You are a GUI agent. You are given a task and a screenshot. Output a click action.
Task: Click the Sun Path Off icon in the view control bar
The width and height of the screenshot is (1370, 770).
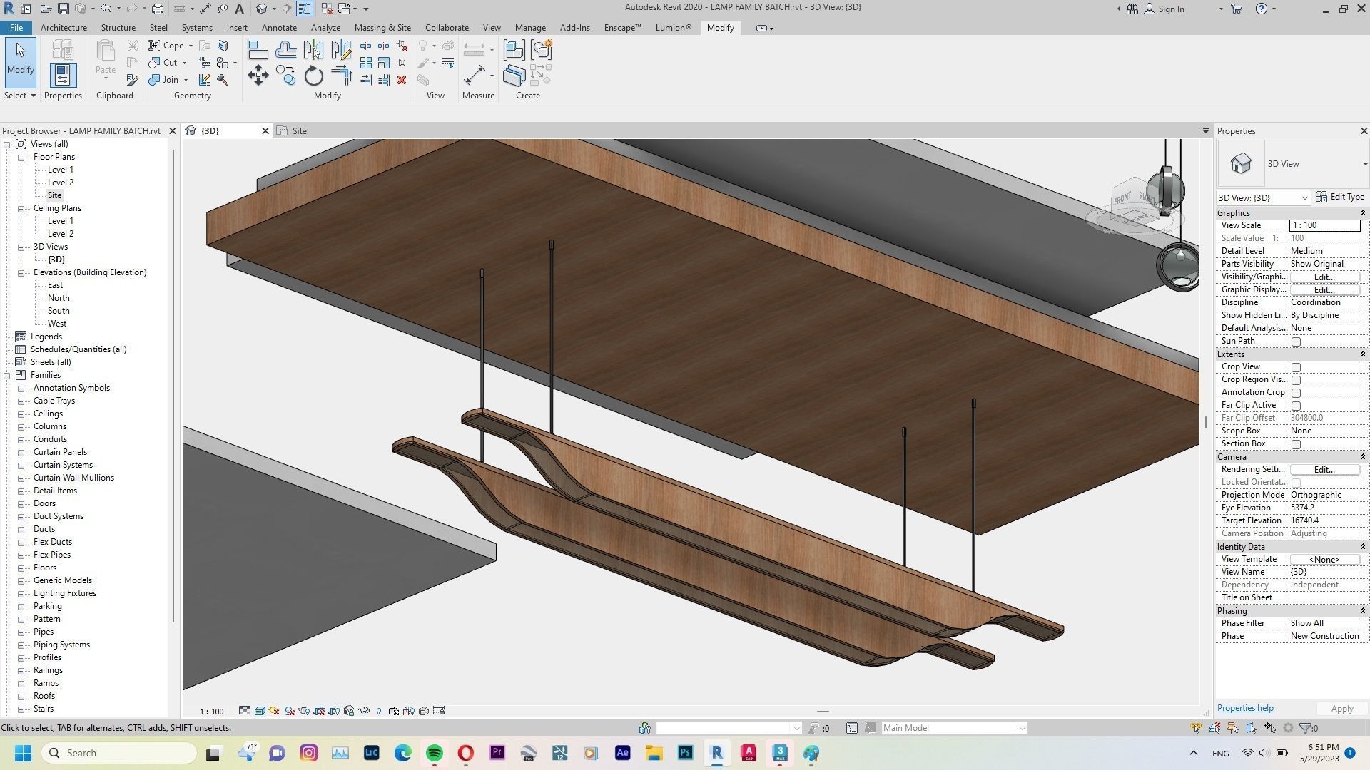point(274,711)
